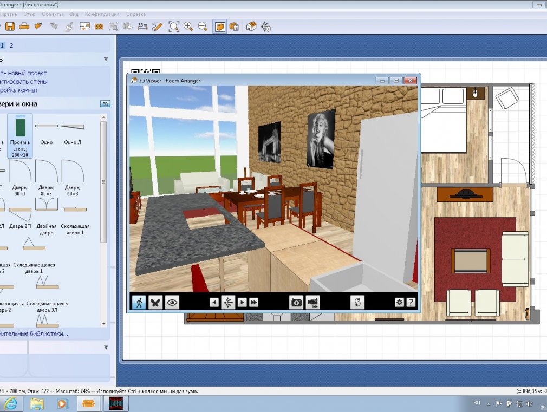The image size is (547, 412).
Task: Select the brick wall tool icon
Action: 99,27
